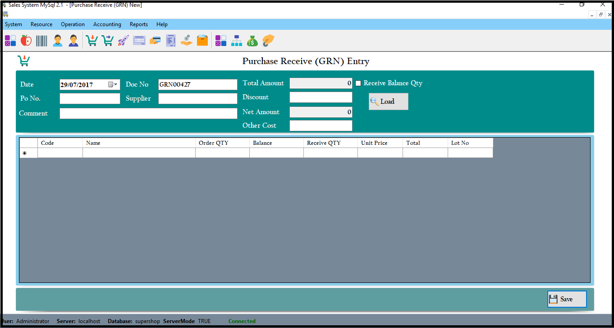
Task: Open the cart with red down-arrow icon
Action: tap(92, 41)
